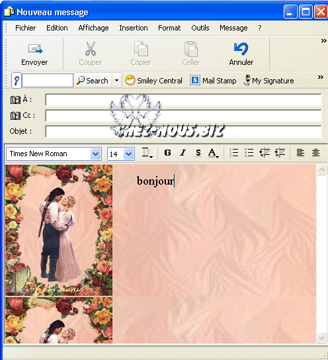Send the message with Envoyer

coord(34,54)
